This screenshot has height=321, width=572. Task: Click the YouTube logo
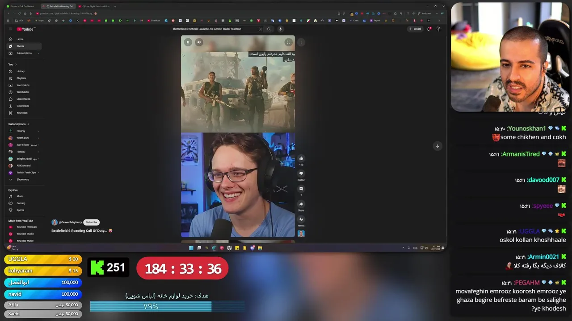(x=26, y=29)
